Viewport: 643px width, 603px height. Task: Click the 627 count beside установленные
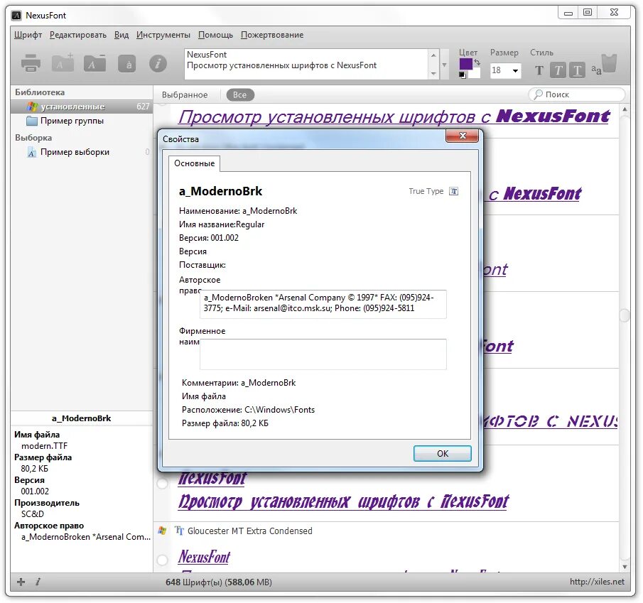click(x=143, y=107)
